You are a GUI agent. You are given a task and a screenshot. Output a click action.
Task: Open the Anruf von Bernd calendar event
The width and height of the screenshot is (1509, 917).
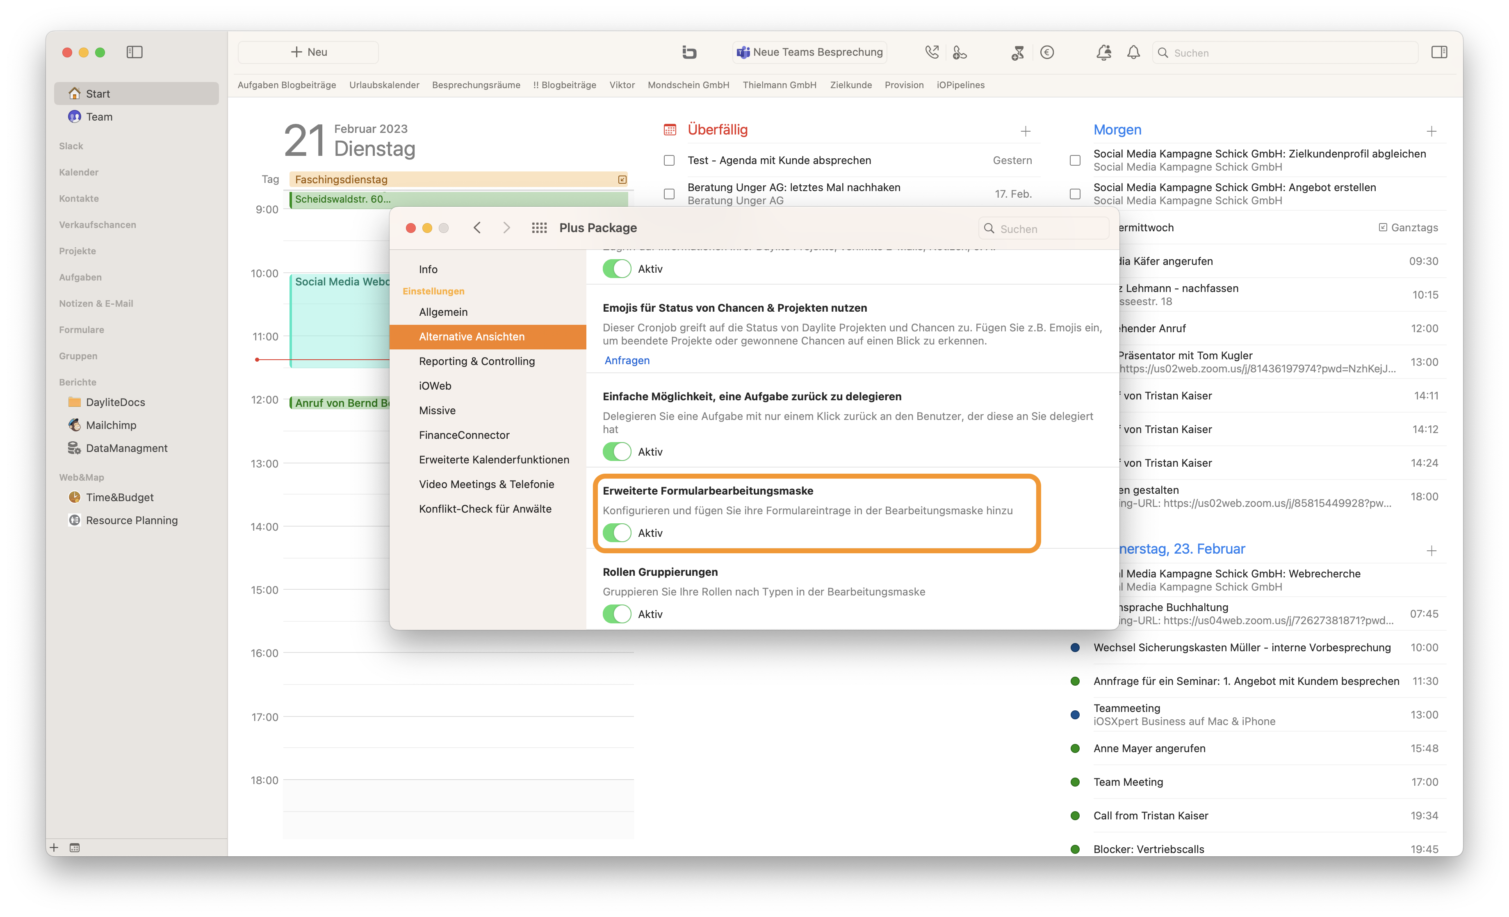(340, 402)
